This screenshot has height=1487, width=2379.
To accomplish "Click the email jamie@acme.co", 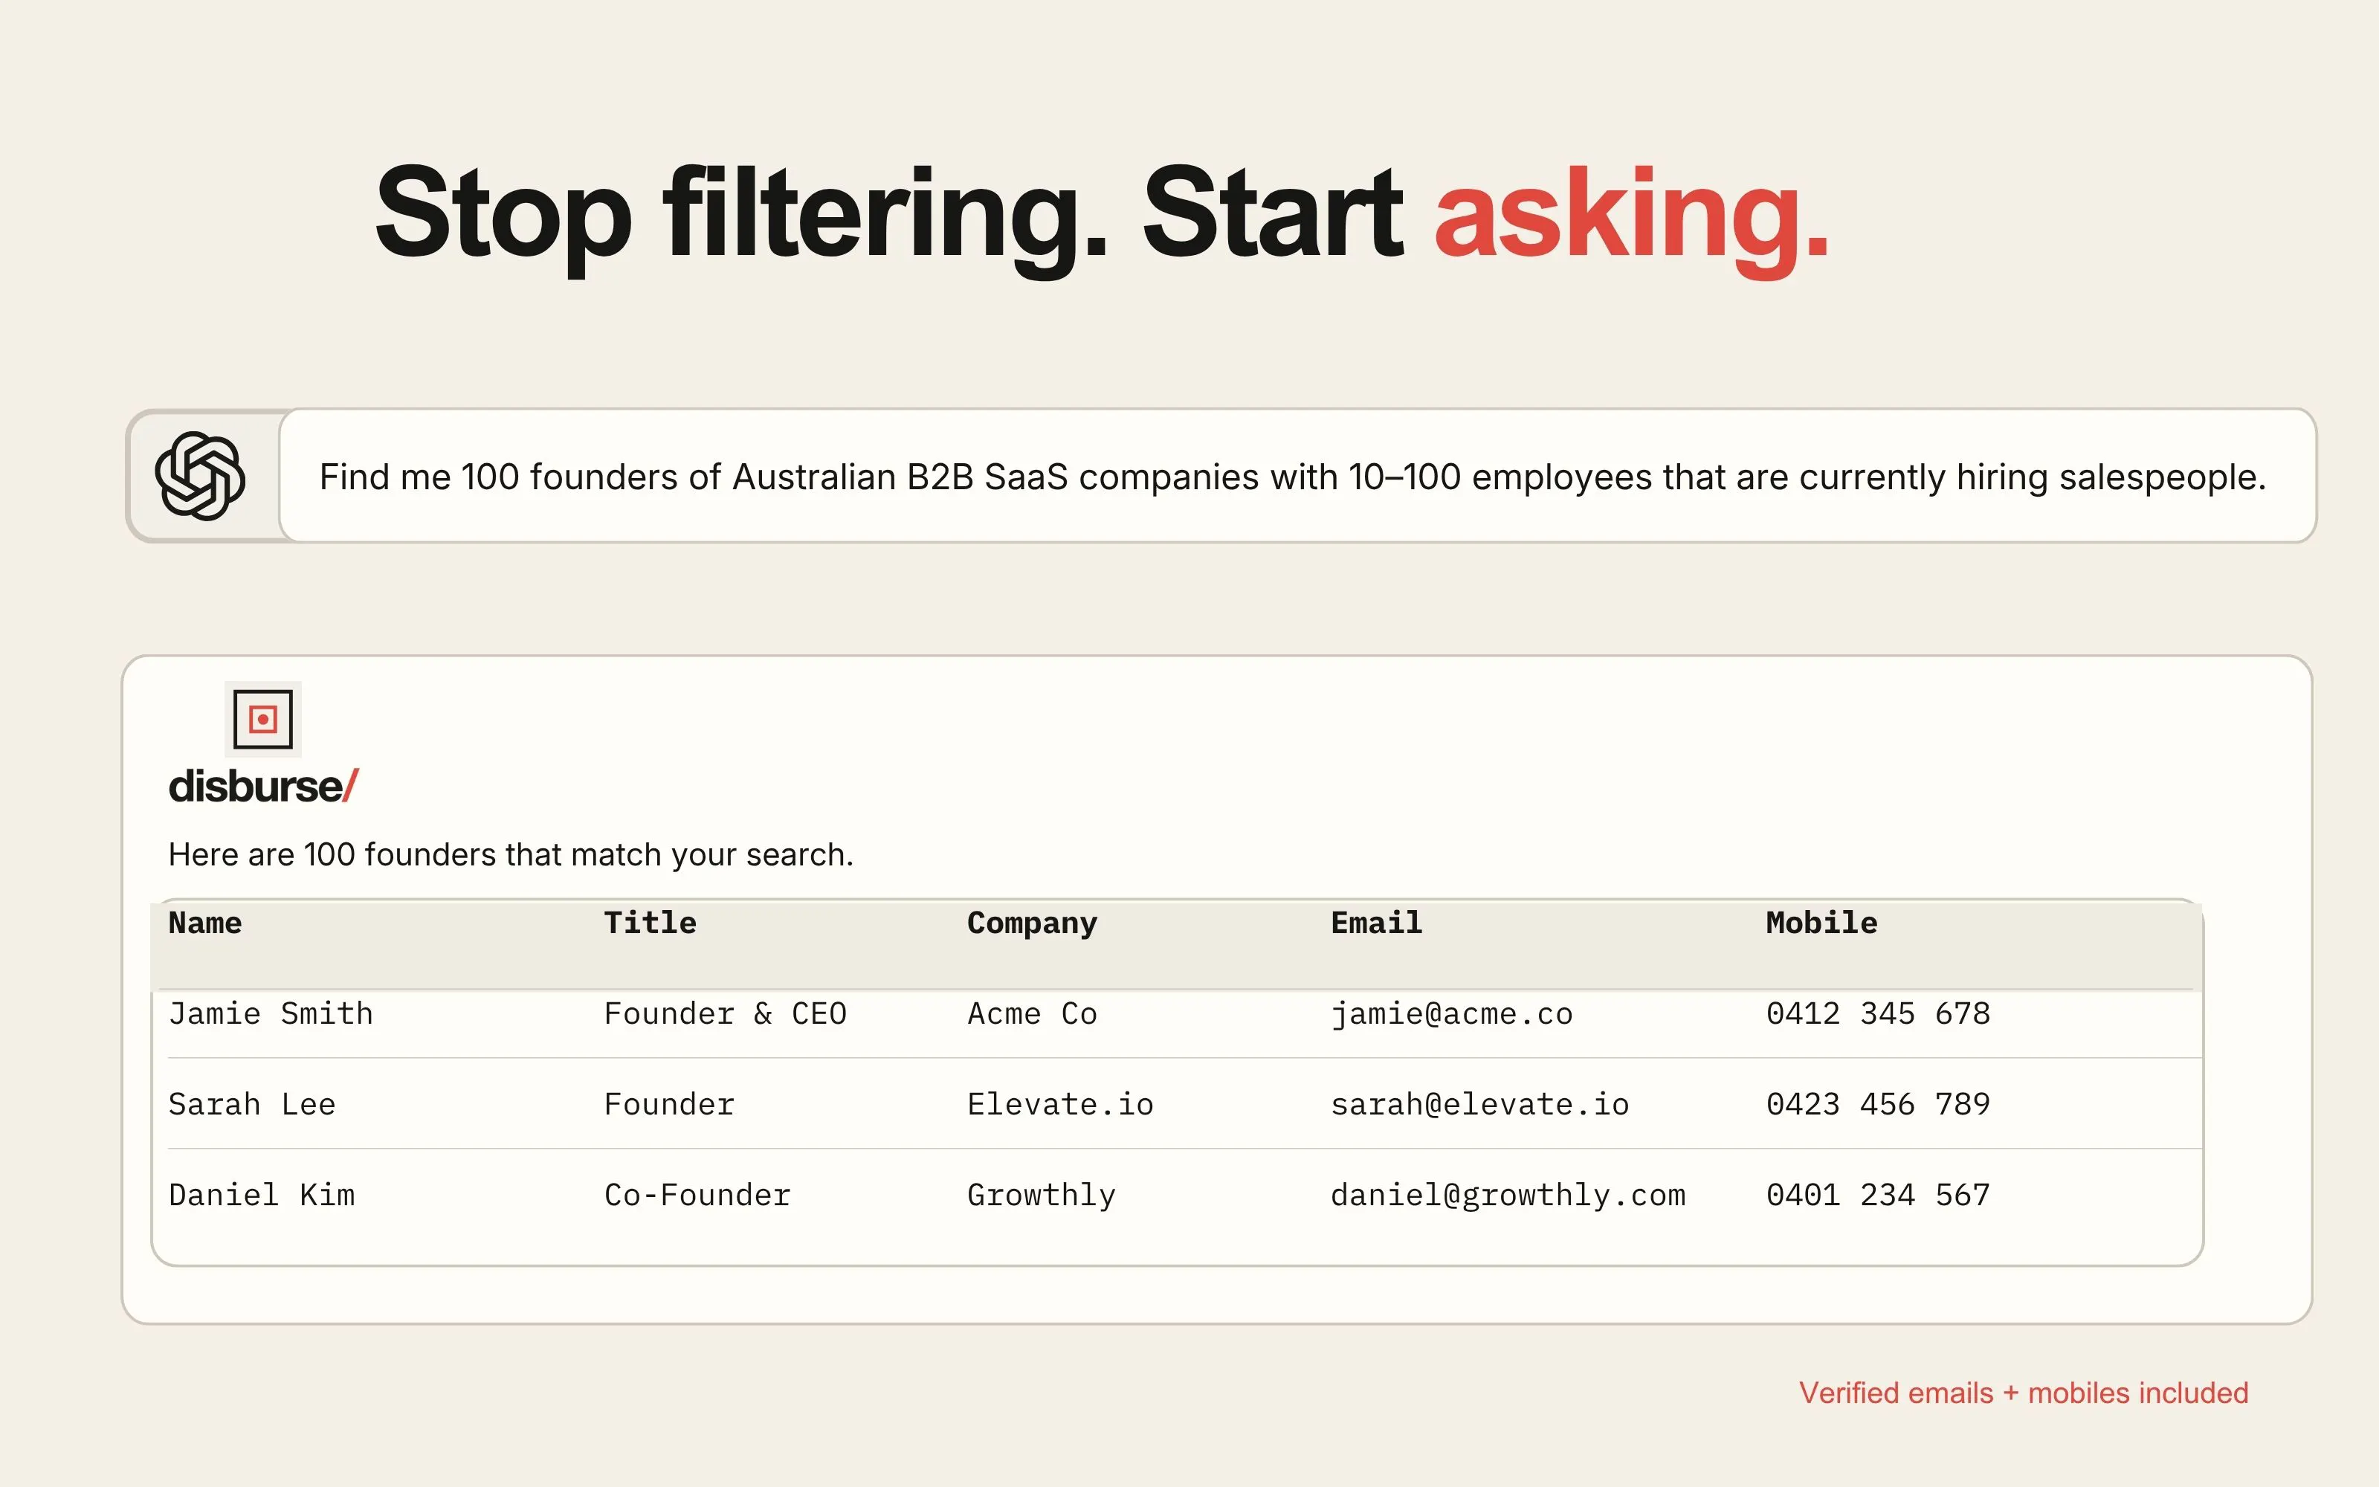I will pyautogui.click(x=1452, y=1014).
